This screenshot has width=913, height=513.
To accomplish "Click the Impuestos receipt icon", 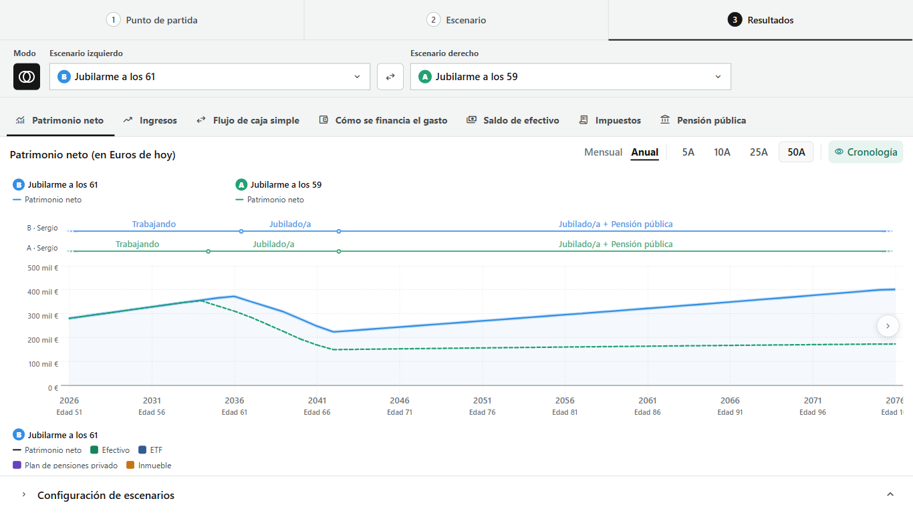I will coord(583,120).
